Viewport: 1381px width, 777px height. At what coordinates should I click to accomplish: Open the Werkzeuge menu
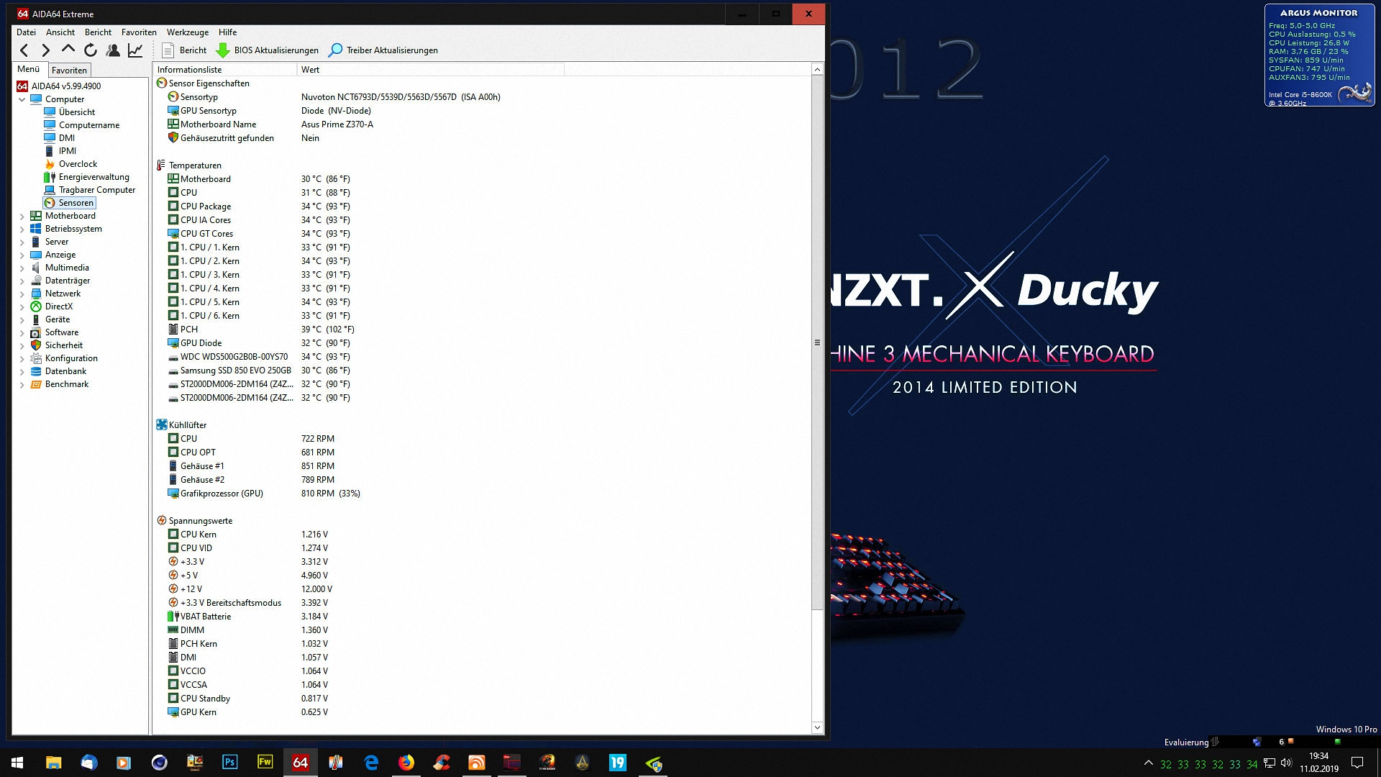188,32
